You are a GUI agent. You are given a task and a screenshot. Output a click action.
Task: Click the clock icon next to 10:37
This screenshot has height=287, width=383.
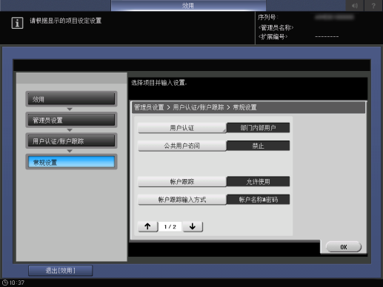(5, 283)
